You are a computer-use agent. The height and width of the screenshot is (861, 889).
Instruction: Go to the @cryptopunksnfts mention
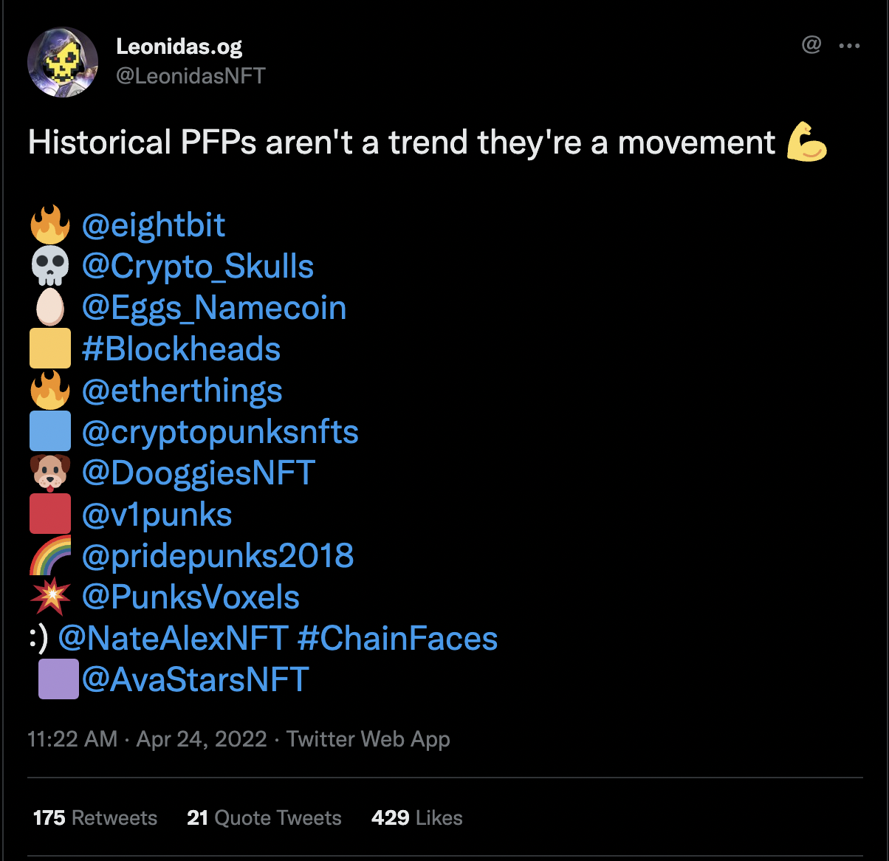(220, 432)
